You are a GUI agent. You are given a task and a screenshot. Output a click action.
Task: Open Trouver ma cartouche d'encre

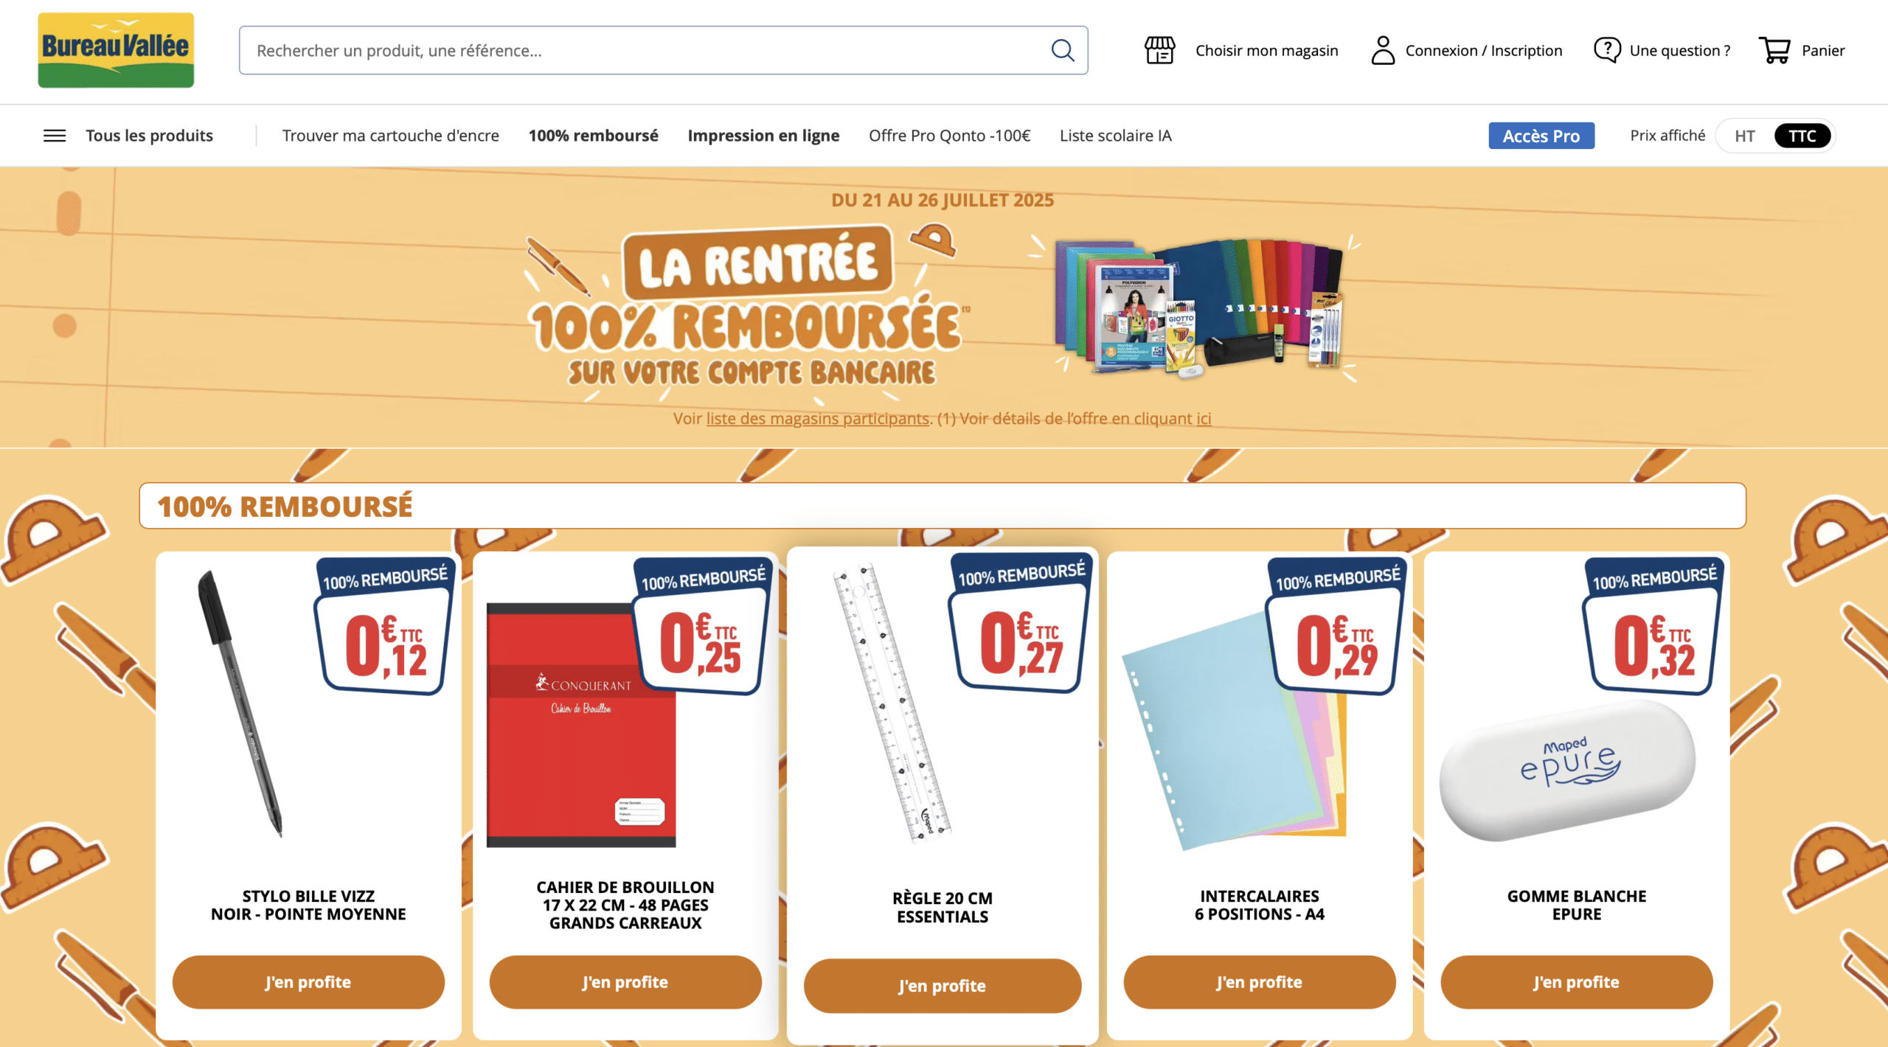[x=390, y=136]
